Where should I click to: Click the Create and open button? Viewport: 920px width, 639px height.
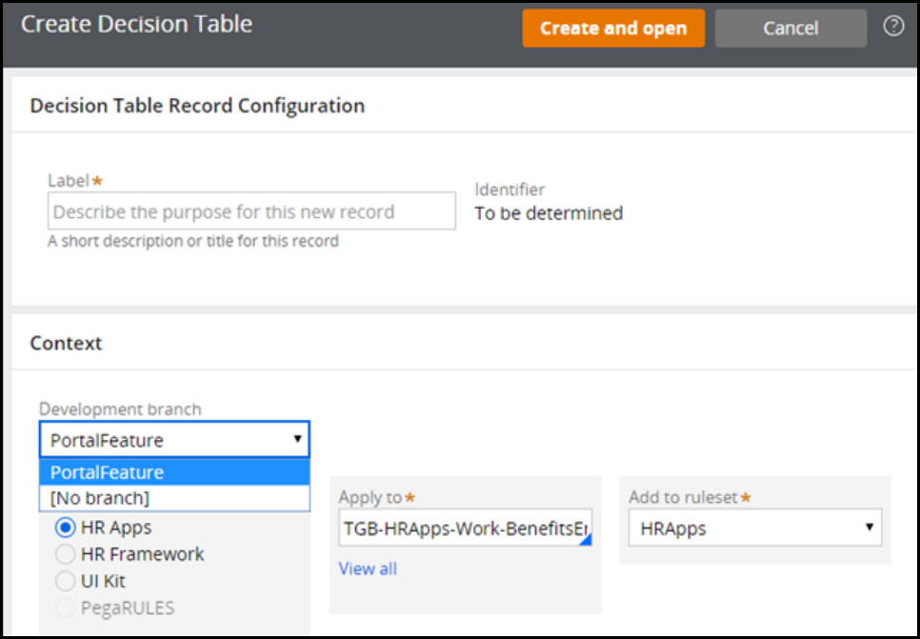point(613,29)
